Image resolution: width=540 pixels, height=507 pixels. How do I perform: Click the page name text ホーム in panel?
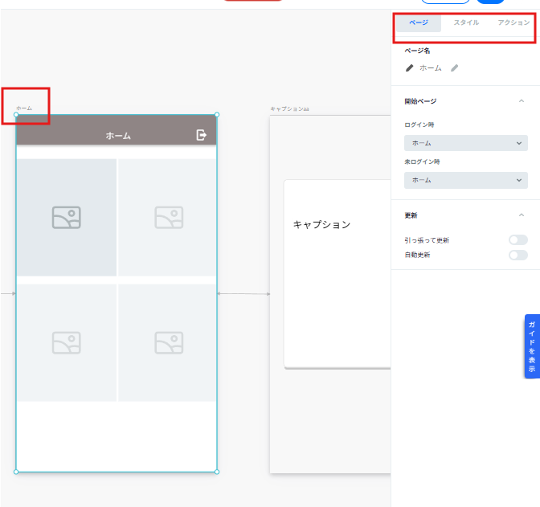[431, 67]
